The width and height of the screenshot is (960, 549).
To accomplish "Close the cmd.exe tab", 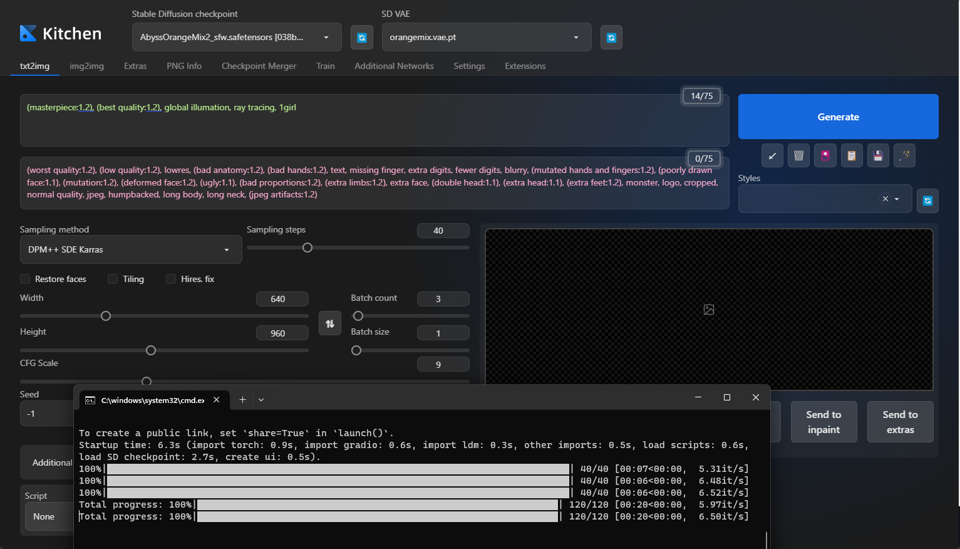I will [x=217, y=399].
